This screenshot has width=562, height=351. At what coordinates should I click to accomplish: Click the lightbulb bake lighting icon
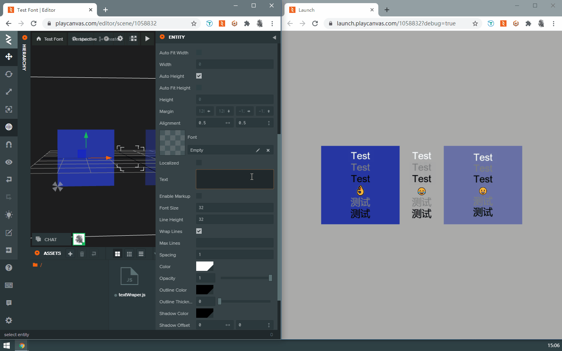(9, 215)
